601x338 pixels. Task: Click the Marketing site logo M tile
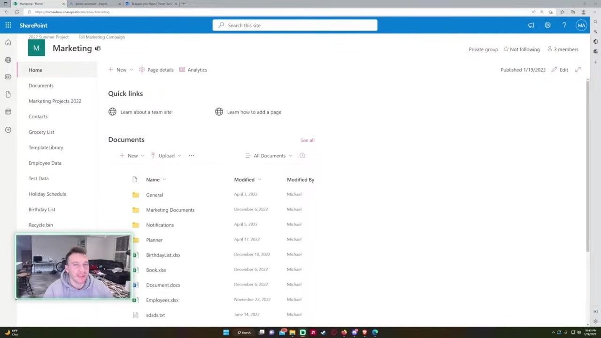36,48
